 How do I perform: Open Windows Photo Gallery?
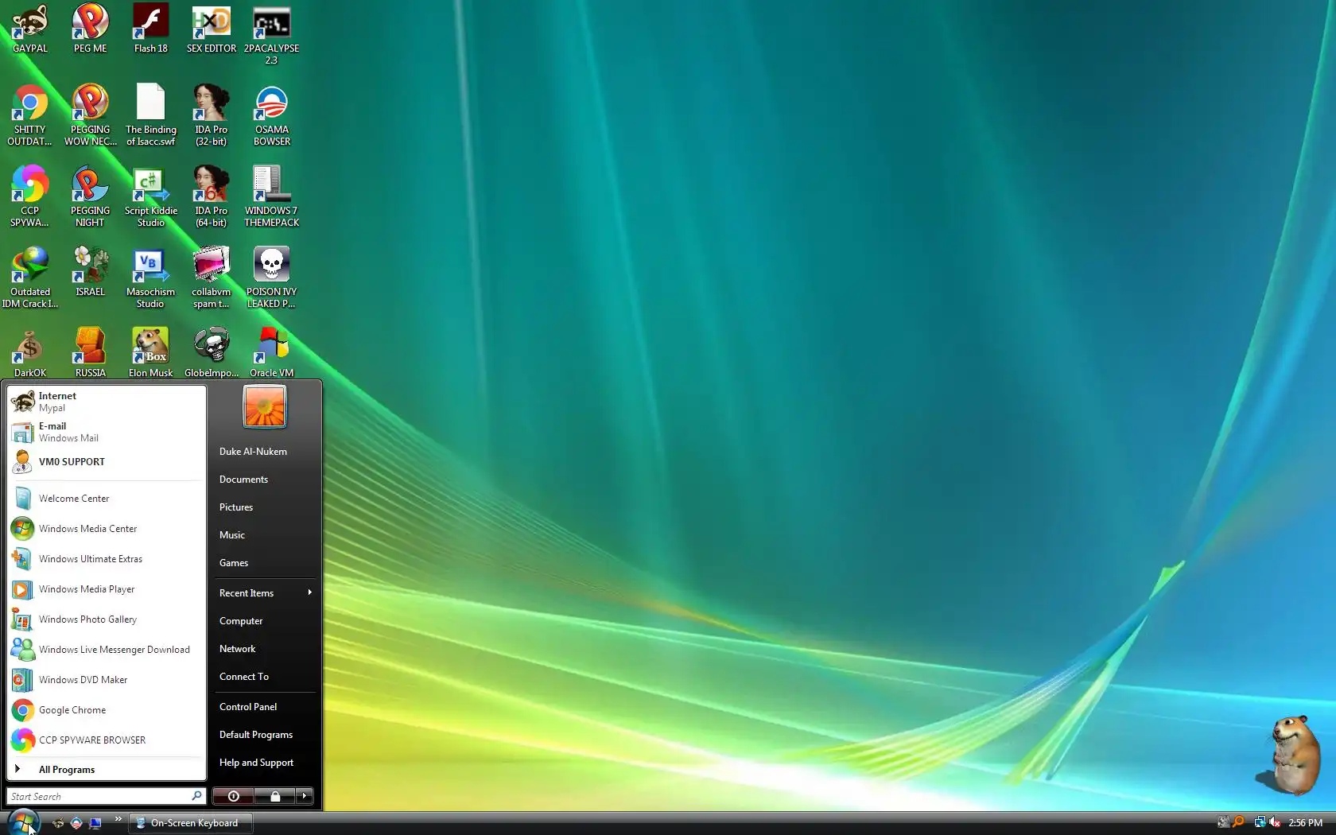(107, 619)
